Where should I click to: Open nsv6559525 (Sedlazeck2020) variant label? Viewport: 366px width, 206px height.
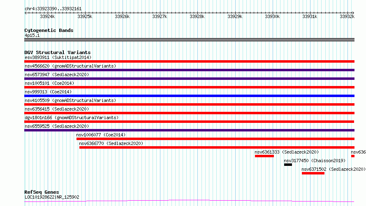click(57, 126)
